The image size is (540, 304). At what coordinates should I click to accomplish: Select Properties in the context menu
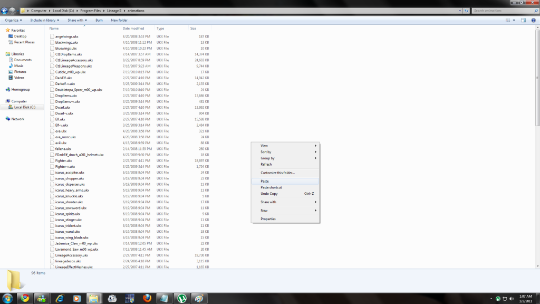(268, 219)
